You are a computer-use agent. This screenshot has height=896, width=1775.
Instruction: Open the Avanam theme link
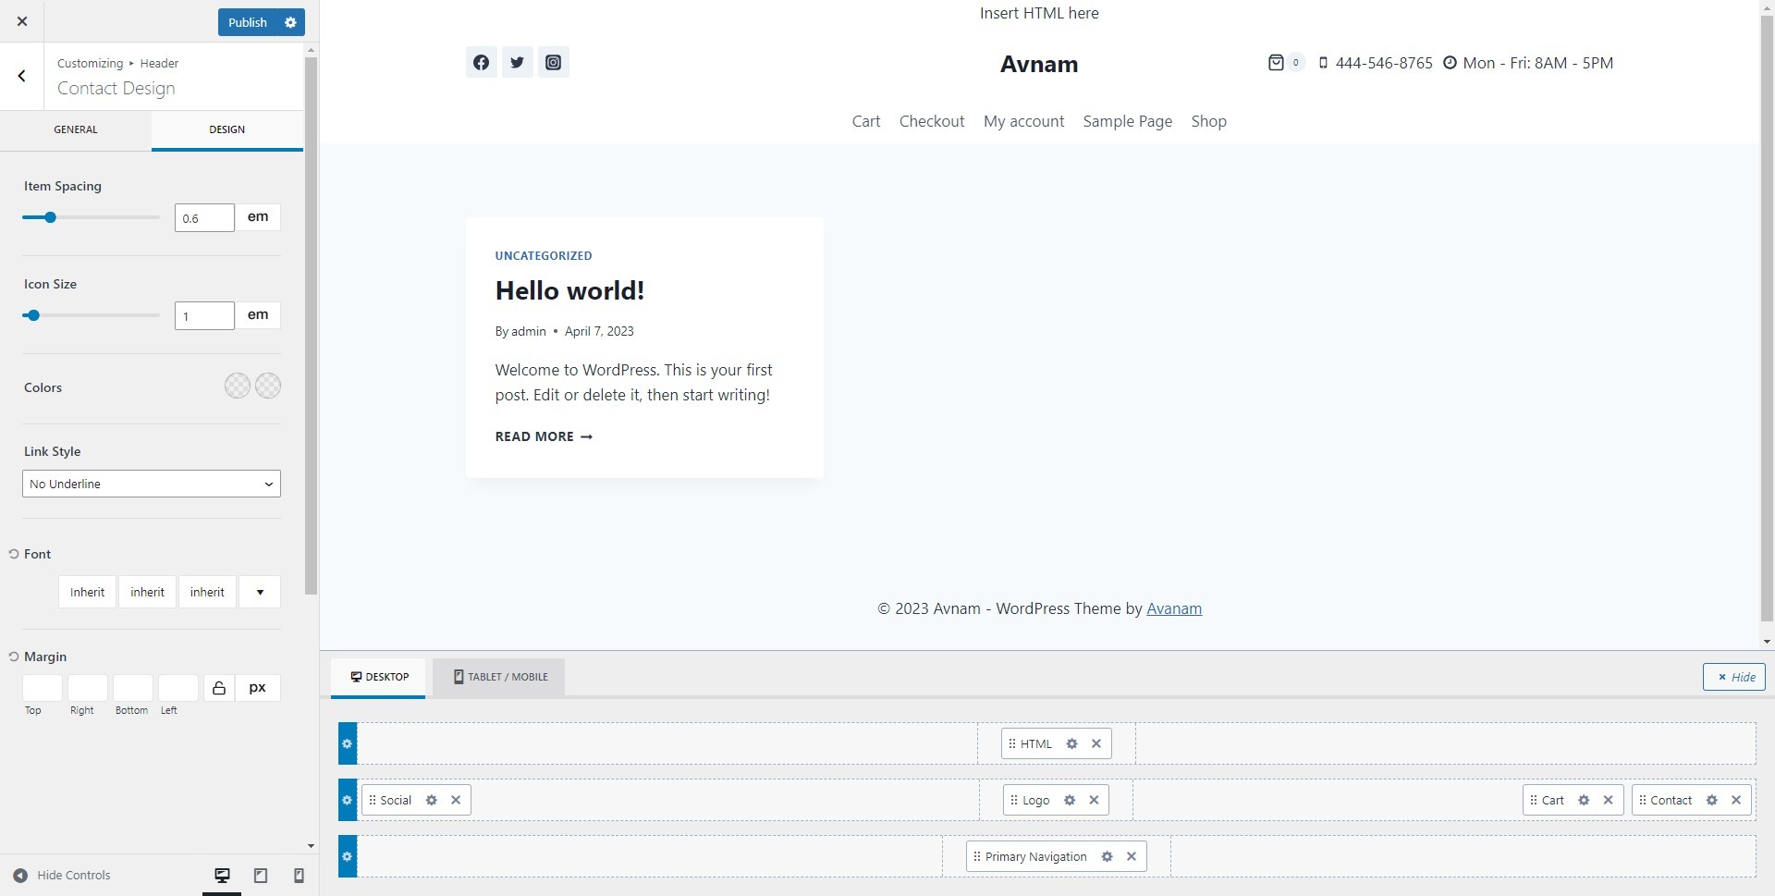coord(1174,608)
